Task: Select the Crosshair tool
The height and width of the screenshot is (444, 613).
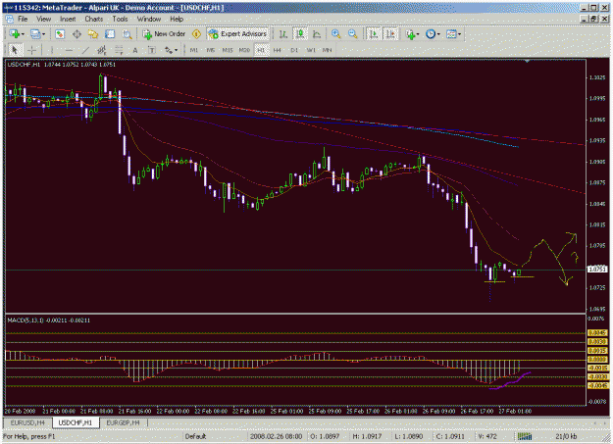Action: tap(32, 50)
